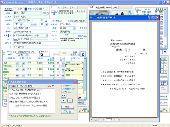Click the next-page arrow in print preview
The width and height of the screenshot is (170, 127).
click(115, 120)
